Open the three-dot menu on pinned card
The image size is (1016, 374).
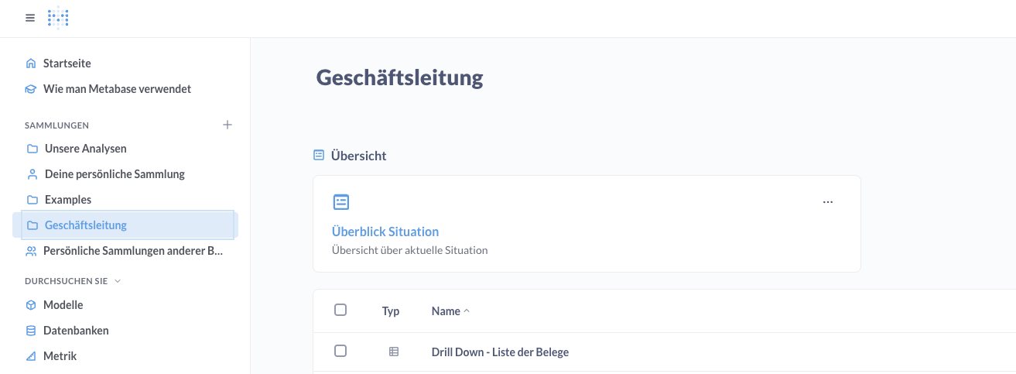tap(828, 202)
